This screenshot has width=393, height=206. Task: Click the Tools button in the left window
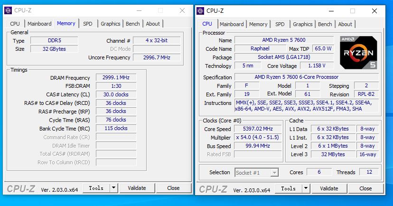pyautogui.click(x=96, y=188)
